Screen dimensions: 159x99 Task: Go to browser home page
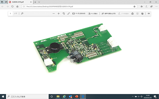tap(17, 7)
